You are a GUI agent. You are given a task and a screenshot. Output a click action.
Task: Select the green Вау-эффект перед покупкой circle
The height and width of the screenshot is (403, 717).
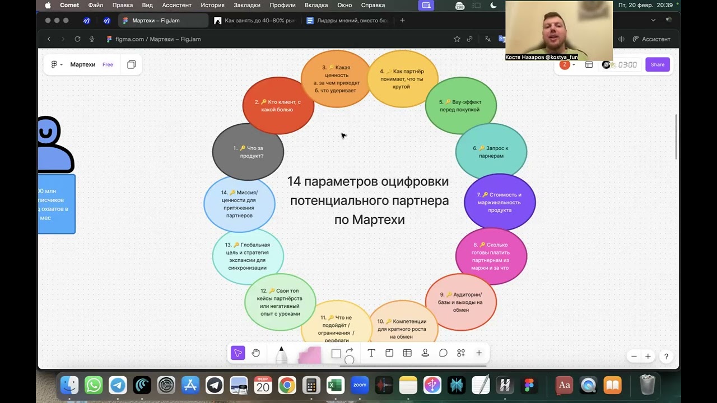tap(460, 105)
